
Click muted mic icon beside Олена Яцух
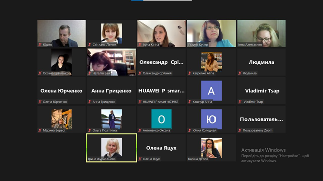click(140, 159)
